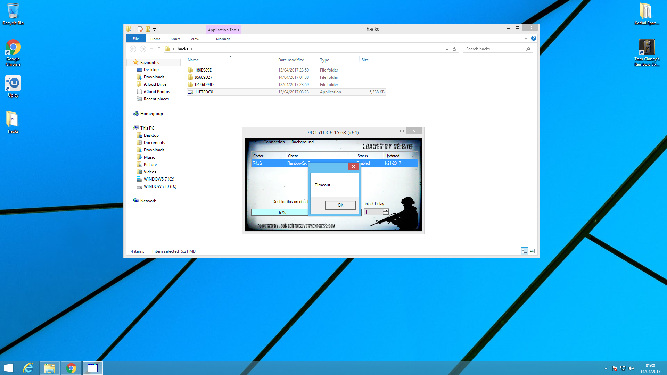Image resolution: width=667 pixels, height=375 pixels.
Task: Click the network icon in system tray
Action: point(623,368)
